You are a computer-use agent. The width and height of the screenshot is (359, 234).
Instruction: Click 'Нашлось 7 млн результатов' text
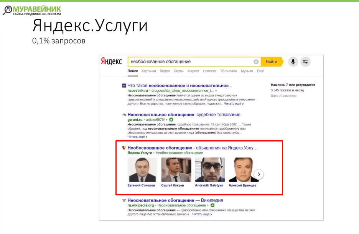293,85
